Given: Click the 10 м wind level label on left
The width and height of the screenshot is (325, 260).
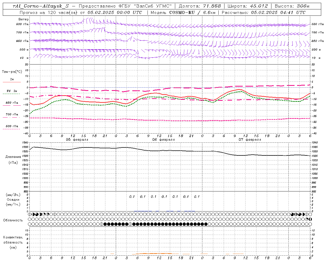Looking at the screenshot, I should tap(24, 58).
